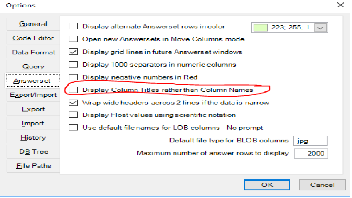Open the General options tab
The height and width of the screenshot is (198, 352).
33,24
